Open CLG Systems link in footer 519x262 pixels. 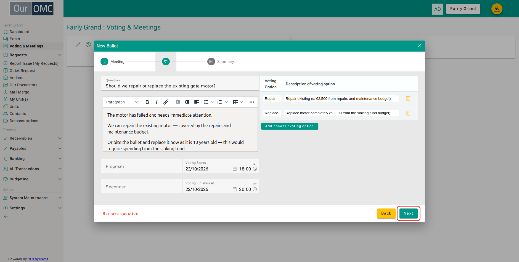(38, 259)
